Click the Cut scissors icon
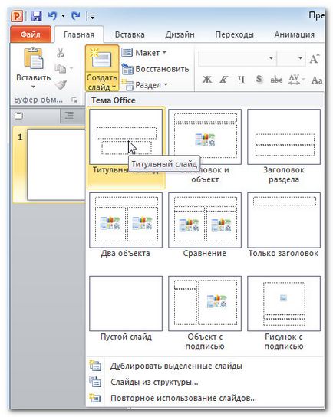This screenshot has height=417, width=333. [x=61, y=52]
